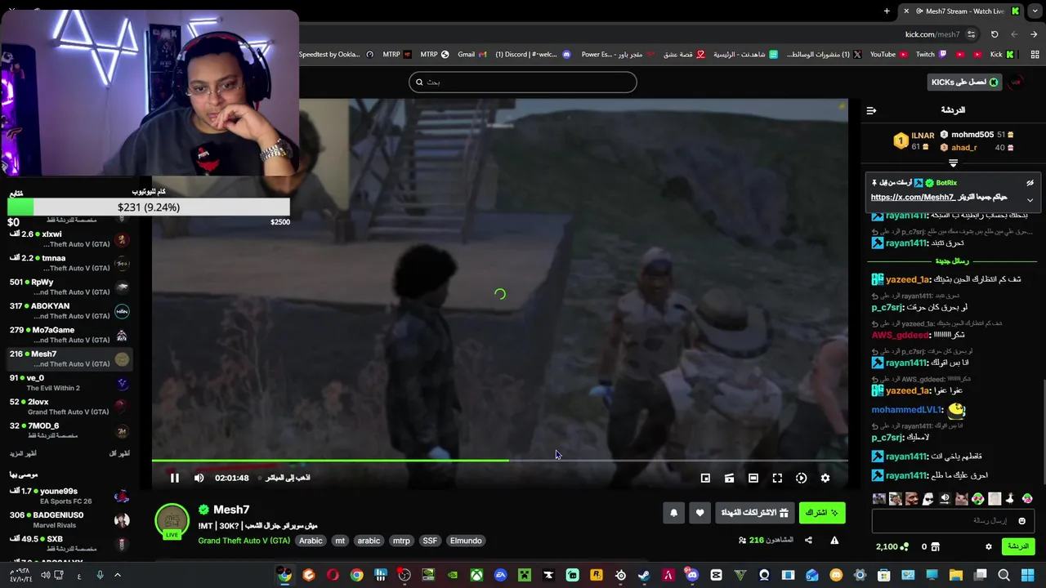Viewport: 1046px width, 588px height.
Task: Open the ve_0 channel in the sidebar
Action: 69,383
